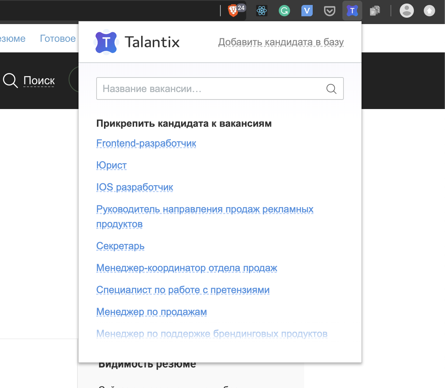The height and width of the screenshot is (388, 445).
Task: Open React Developer Tools extension icon
Action: coord(262,11)
